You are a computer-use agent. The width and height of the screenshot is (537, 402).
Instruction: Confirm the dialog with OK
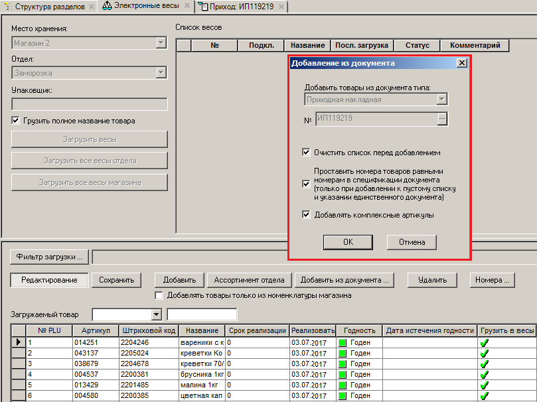(348, 242)
